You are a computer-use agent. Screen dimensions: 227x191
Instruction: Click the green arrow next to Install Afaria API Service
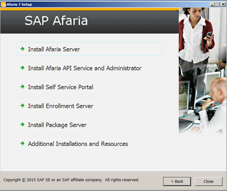[x=22, y=68]
